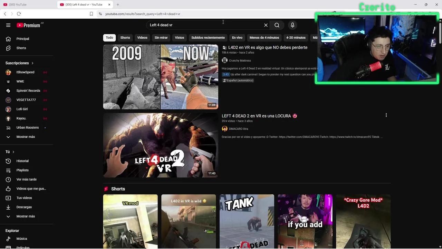Screen dimensions: 442x249
Task: Expand Mostrar más under Tú section
Action: 26,216
